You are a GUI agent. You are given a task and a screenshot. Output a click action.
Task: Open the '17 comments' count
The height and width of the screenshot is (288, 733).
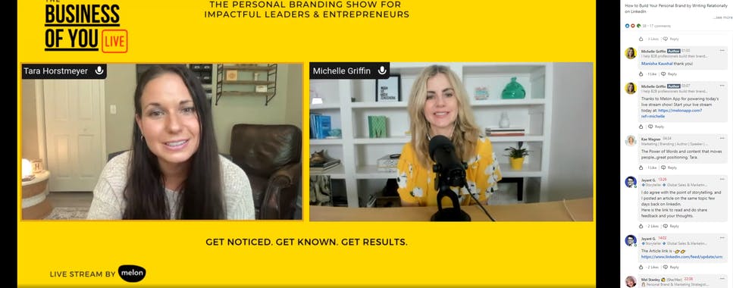(659, 26)
